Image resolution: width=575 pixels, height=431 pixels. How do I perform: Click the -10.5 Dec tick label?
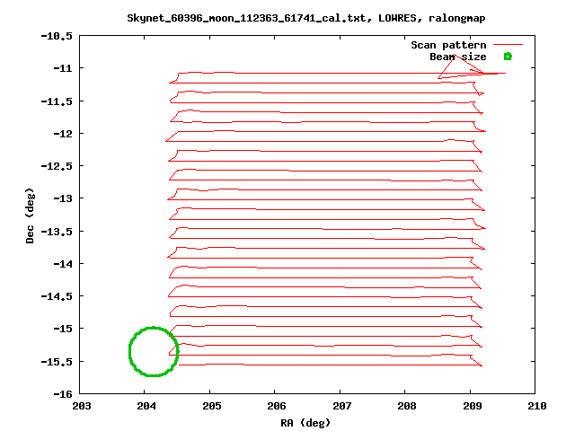click(x=57, y=36)
